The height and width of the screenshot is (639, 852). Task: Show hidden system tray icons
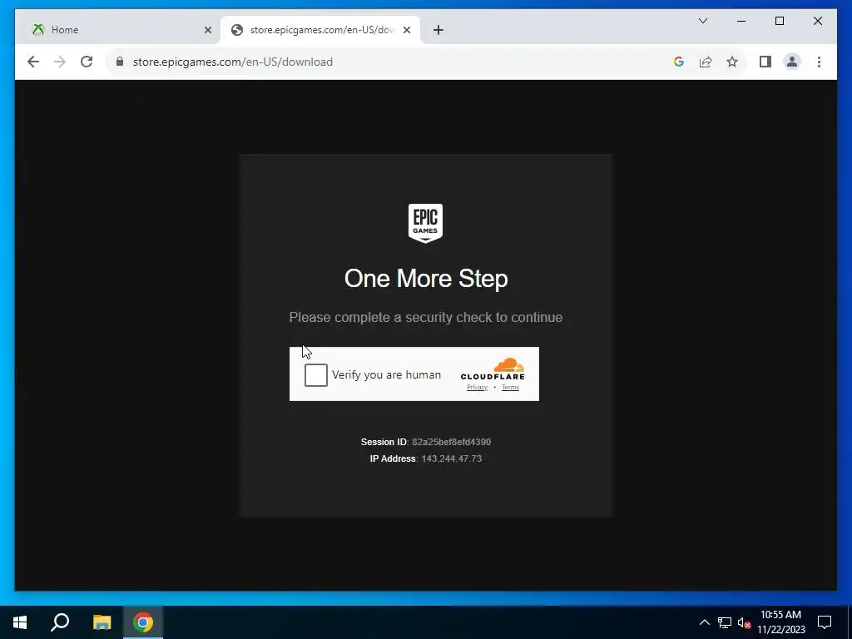pos(704,622)
